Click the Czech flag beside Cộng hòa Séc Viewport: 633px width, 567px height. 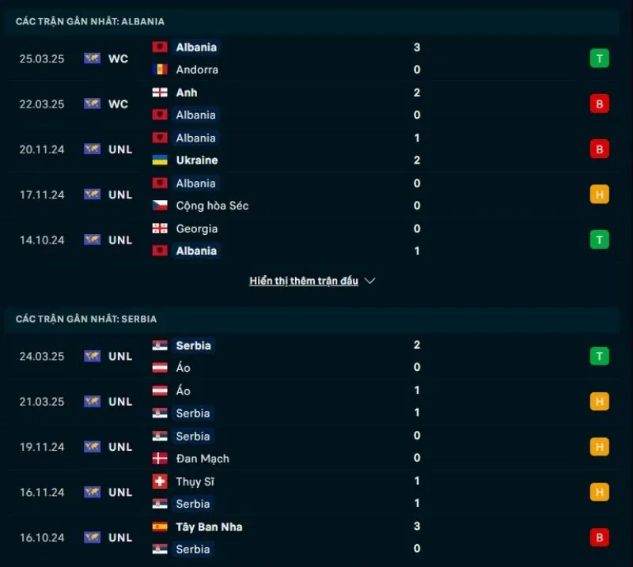coord(160,206)
